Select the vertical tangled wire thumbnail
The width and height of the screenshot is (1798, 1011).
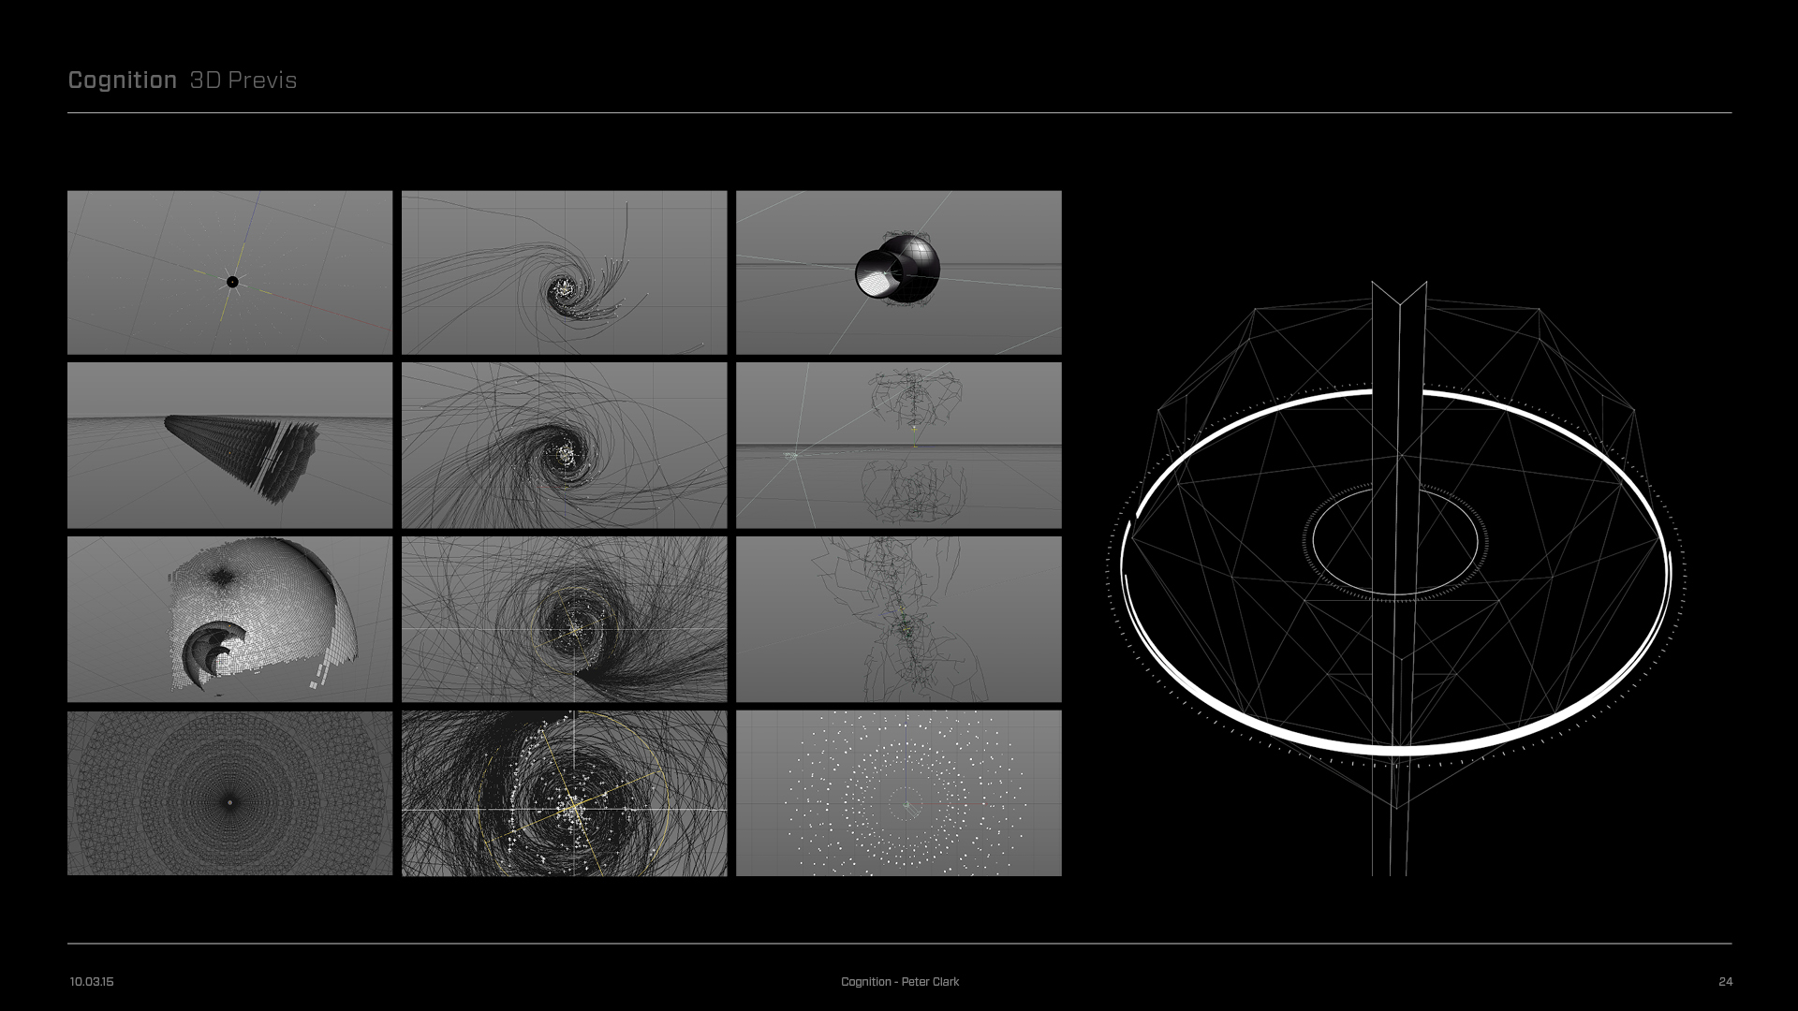point(898,619)
